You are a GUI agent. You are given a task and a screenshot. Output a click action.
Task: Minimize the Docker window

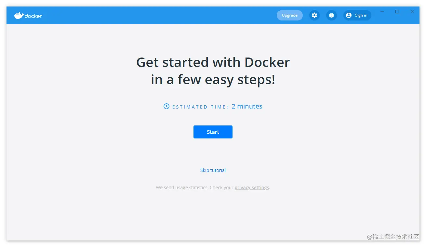(382, 12)
